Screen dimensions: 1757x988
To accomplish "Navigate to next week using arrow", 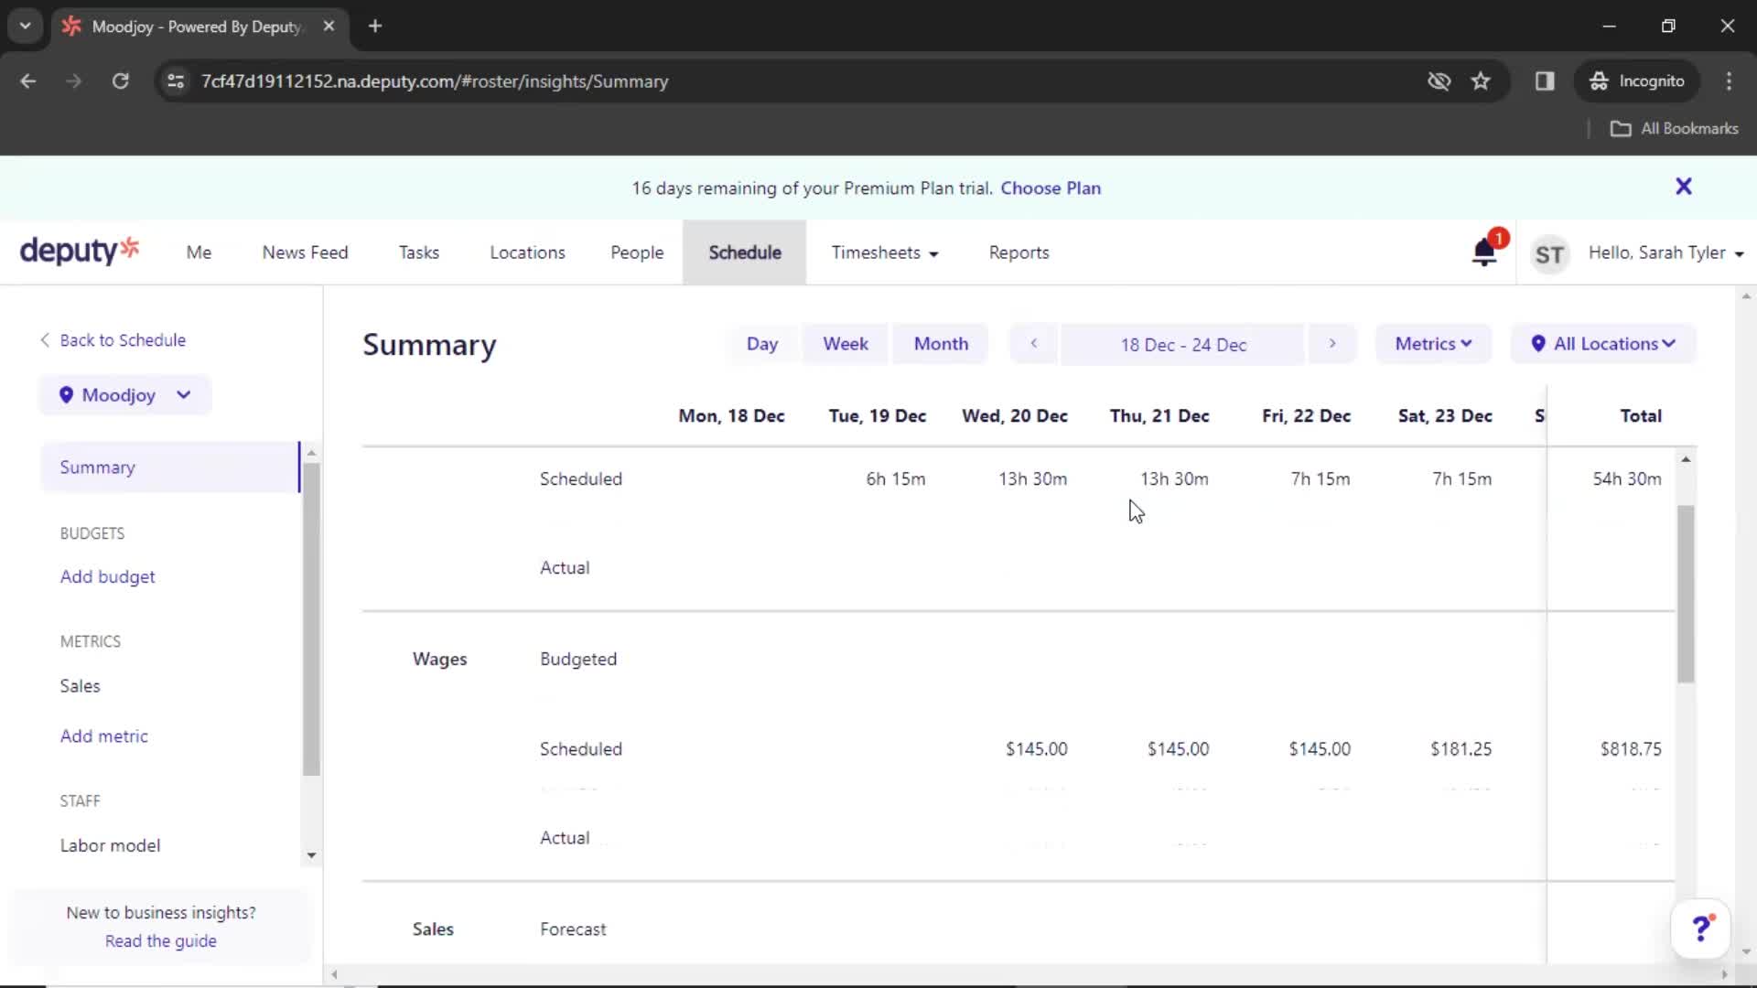I will (x=1332, y=344).
